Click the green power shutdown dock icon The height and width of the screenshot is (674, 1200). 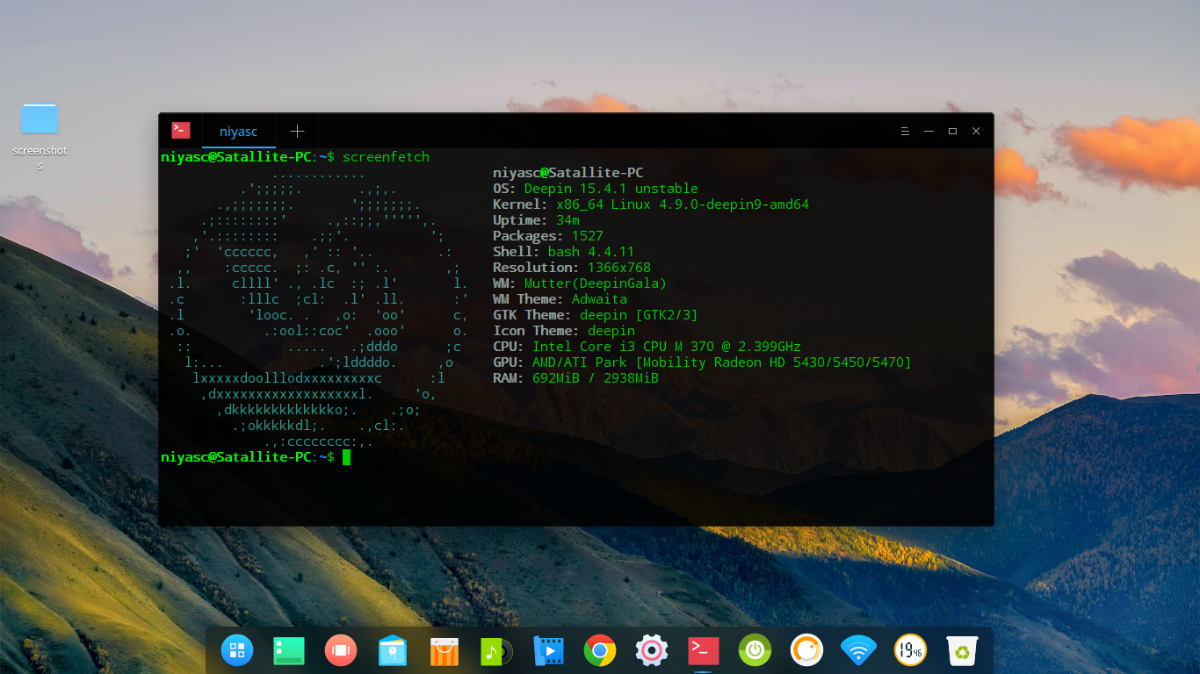pos(755,650)
